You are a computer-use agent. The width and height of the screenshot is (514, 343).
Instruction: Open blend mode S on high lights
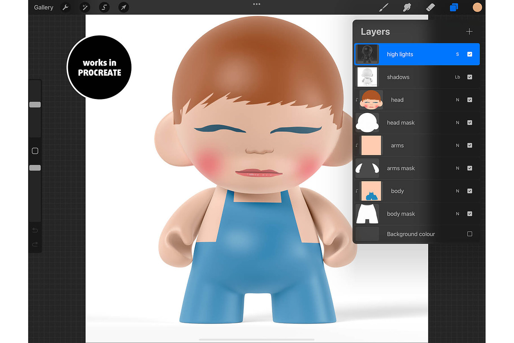[x=457, y=54]
